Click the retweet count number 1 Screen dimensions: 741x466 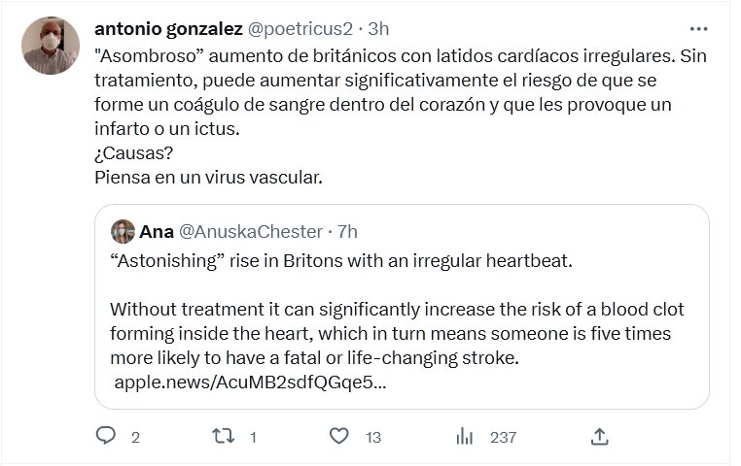[253, 438]
